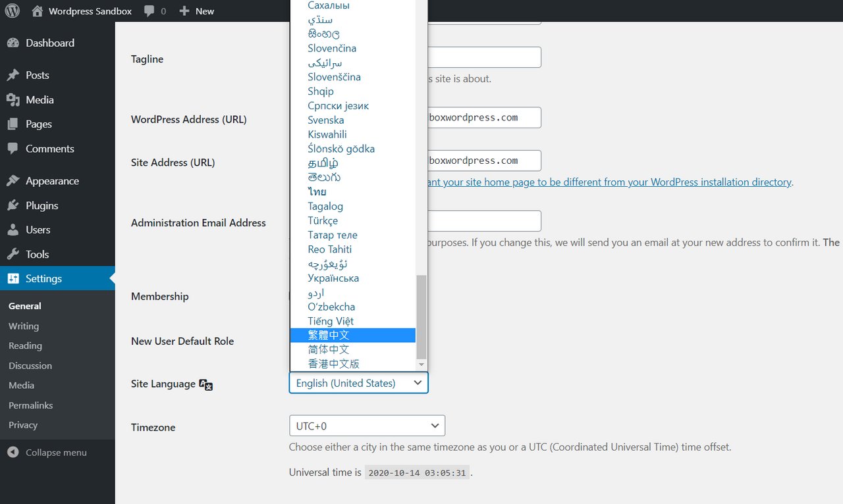Open the Site Language dropdown
The height and width of the screenshot is (504, 843).
tap(358, 383)
